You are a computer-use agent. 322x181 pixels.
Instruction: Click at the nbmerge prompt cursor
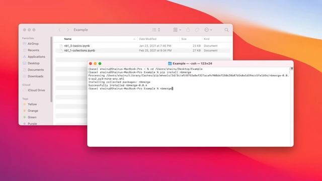173,88
